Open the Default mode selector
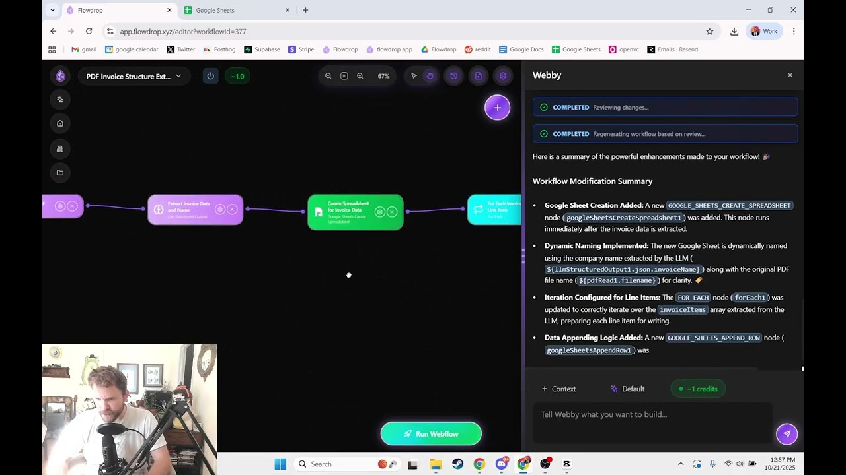846x475 pixels. pyautogui.click(x=627, y=389)
